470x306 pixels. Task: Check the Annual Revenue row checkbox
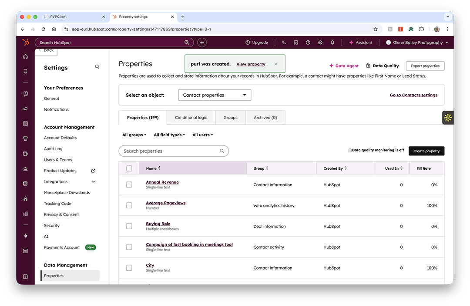(x=129, y=184)
